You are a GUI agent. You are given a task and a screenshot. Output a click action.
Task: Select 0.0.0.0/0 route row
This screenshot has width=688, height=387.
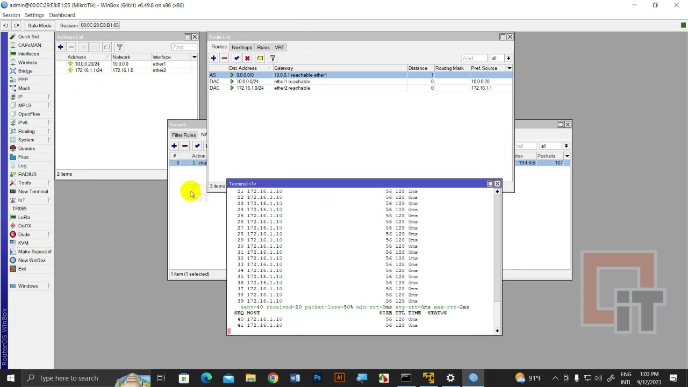click(360, 75)
